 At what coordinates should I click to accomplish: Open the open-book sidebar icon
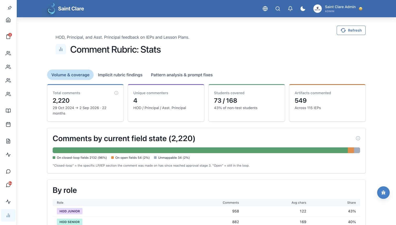(x=8, y=111)
